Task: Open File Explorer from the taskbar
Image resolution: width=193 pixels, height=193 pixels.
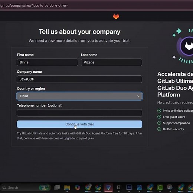Action: point(67,187)
